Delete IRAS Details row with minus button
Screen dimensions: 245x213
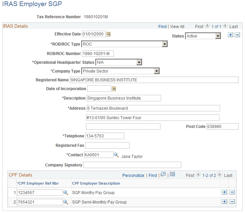point(237,35)
